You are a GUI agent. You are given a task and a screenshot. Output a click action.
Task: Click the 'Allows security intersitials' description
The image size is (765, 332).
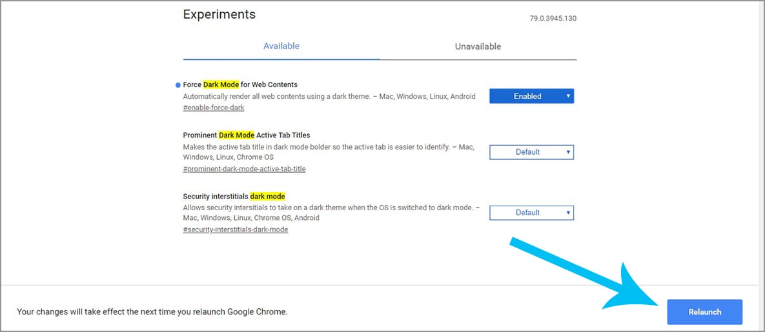coord(331,213)
